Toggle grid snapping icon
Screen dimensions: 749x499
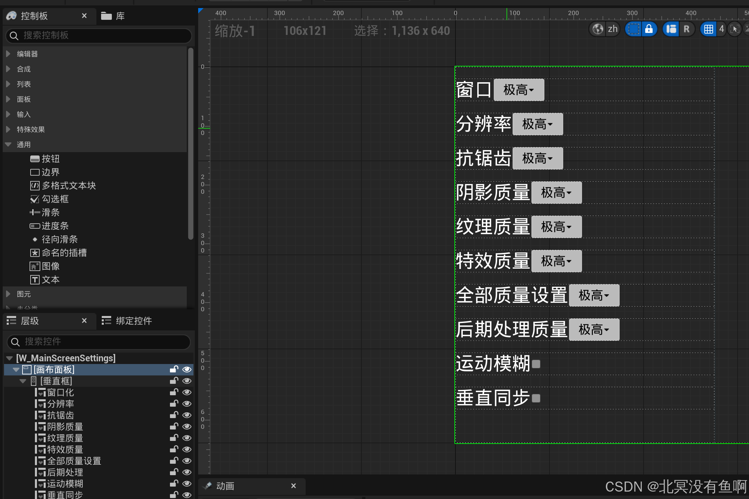709,29
